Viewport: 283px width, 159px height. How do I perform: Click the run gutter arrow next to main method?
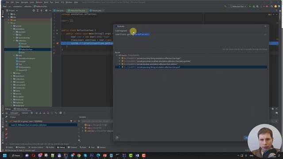click(57, 34)
